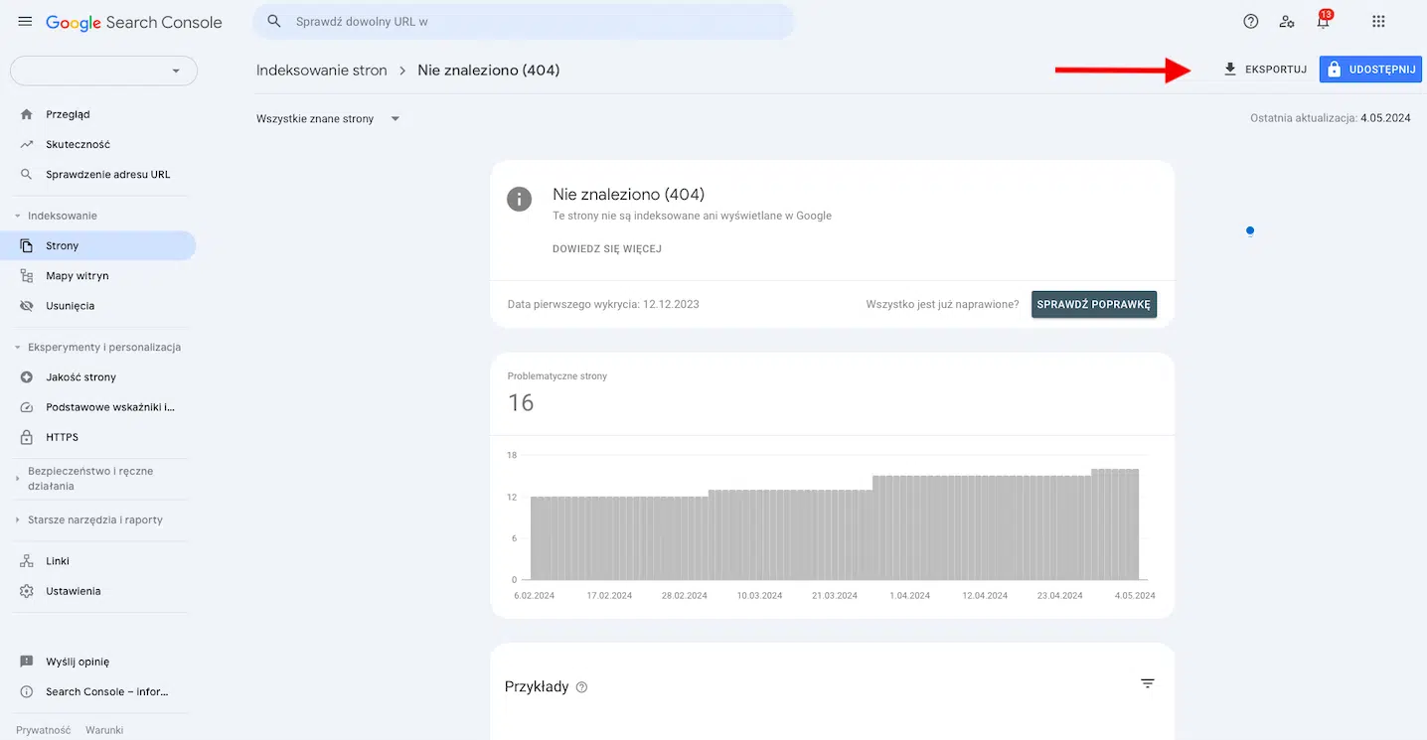Go back via Indeksowanie stron breadcrumb
The height and width of the screenshot is (740, 1427).
(322, 71)
